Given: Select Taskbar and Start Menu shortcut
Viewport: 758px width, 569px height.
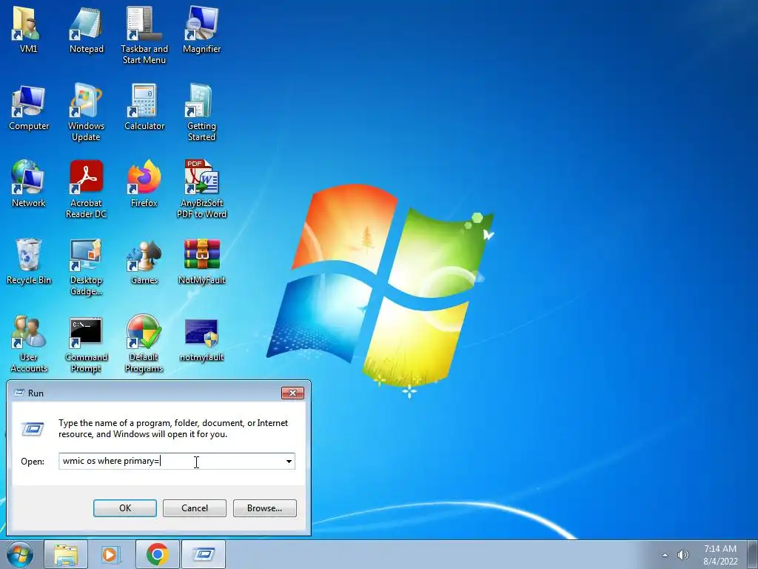Looking at the screenshot, I should [144, 36].
